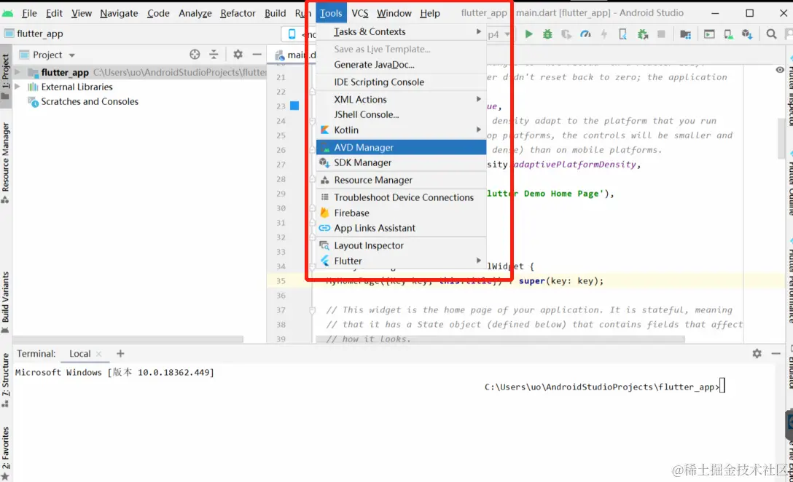Image resolution: width=793 pixels, height=482 pixels.
Task: Click the grey Stop square icon
Action: click(661, 33)
